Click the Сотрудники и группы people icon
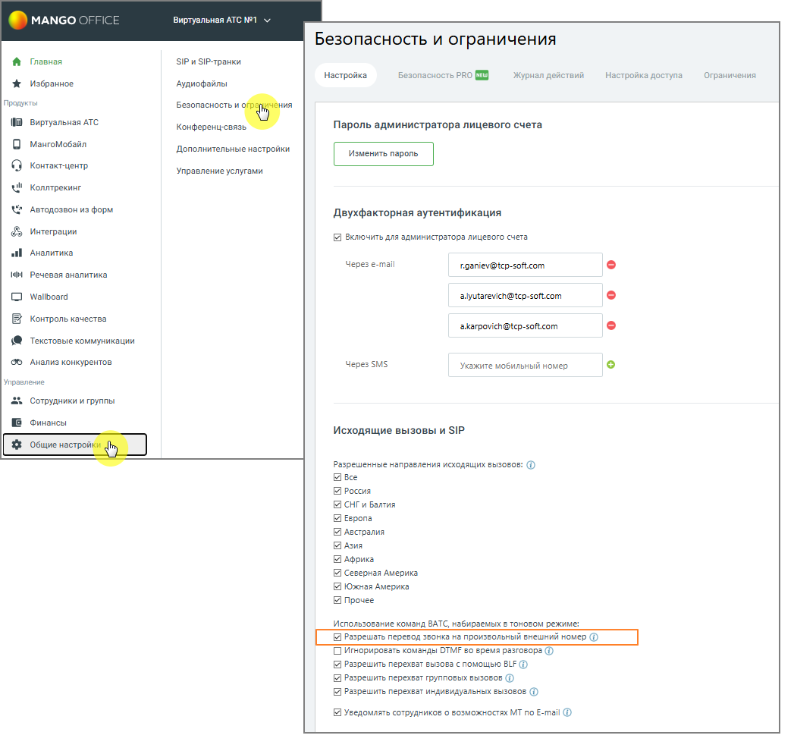The height and width of the screenshot is (751, 794). pos(17,401)
